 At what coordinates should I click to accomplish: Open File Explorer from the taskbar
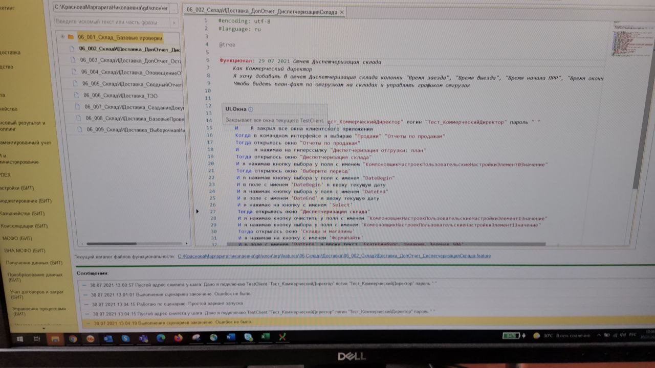(54, 339)
